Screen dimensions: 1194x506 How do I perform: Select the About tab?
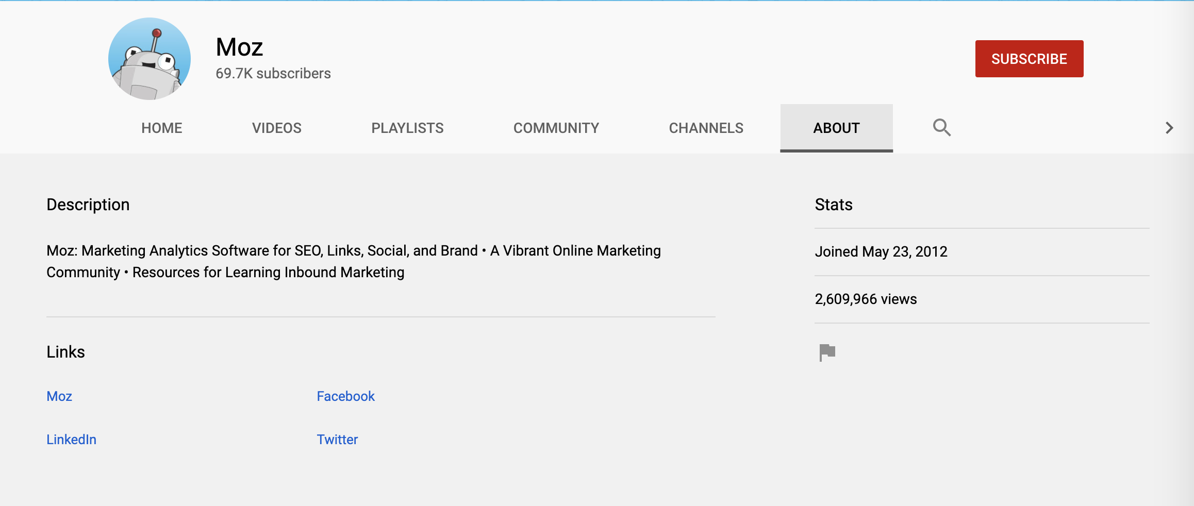(836, 128)
